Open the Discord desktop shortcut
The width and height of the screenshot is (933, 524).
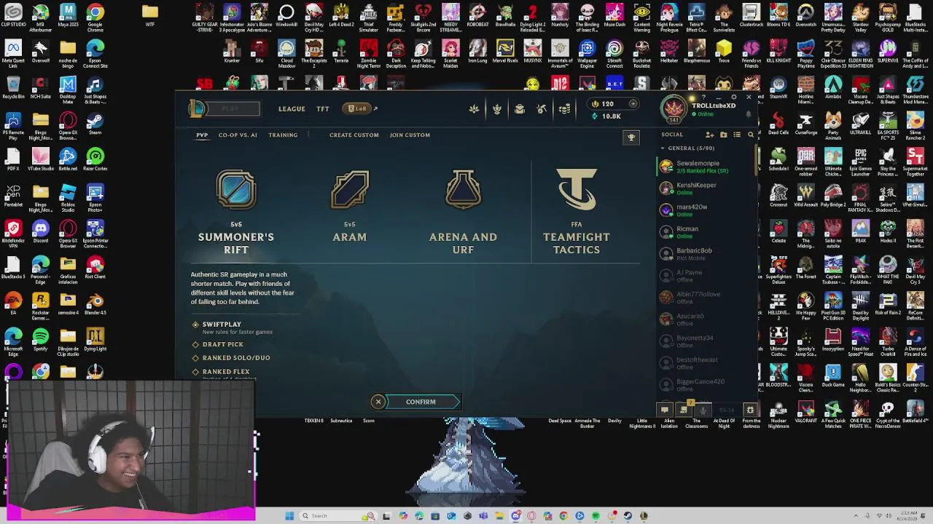click(40, 232)
